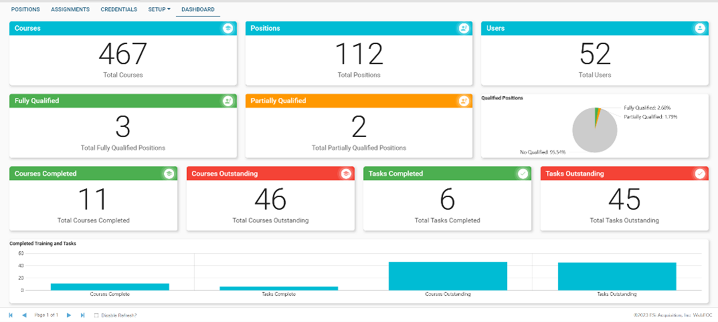The image size is (718, 322).
Task: Click the Courses Outstanding header icon
Action: [x=345, y=173]
